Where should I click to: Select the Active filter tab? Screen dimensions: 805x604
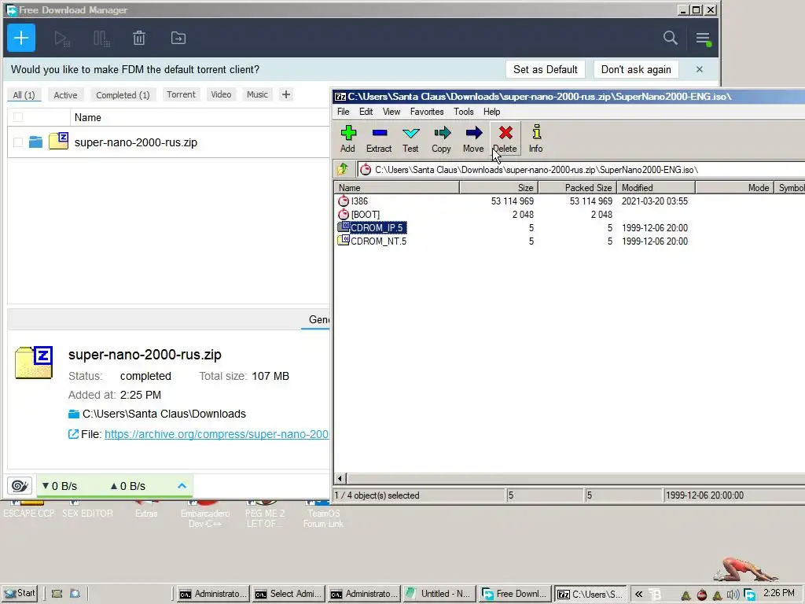pyautogui.click(x=65, y=95)
